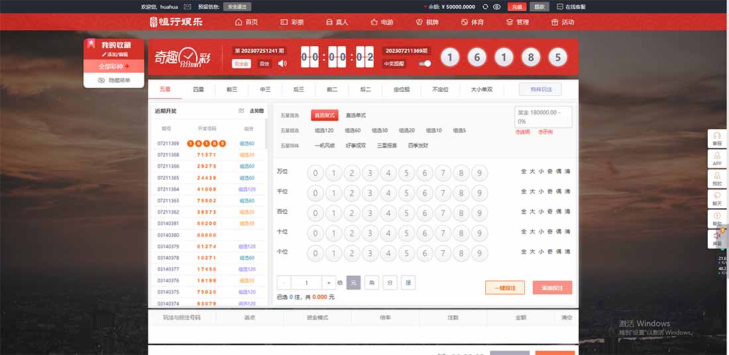The image size is (729, 355).
Task: Refresh the account balance
Action: [x=484, y=7]
